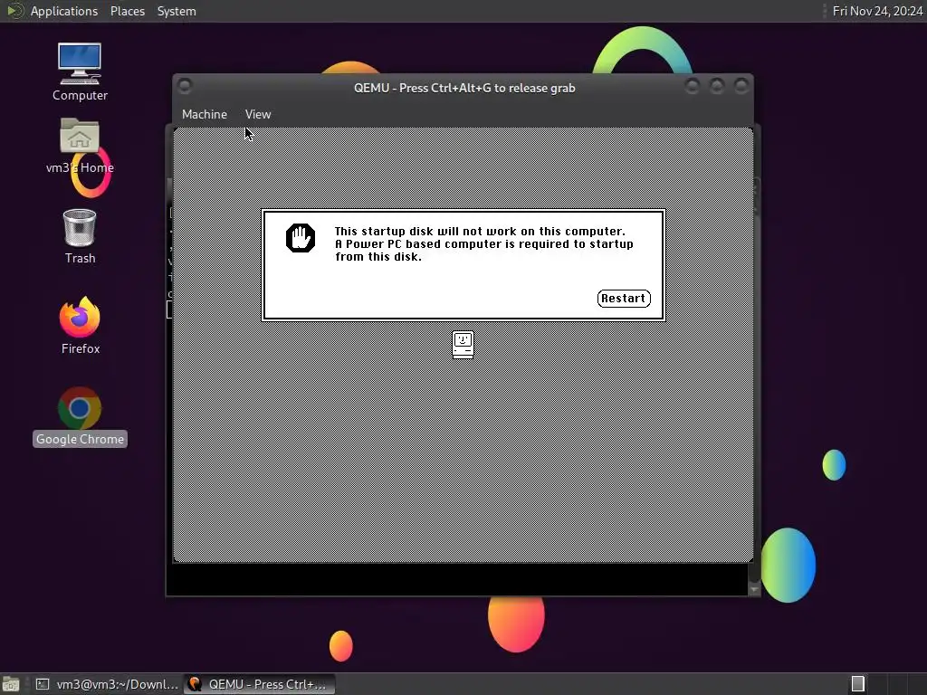The width and height of the screenshot is (927, 695).
Task: Select the QEMU taskbar entry
Action: (x=260, y=684)
